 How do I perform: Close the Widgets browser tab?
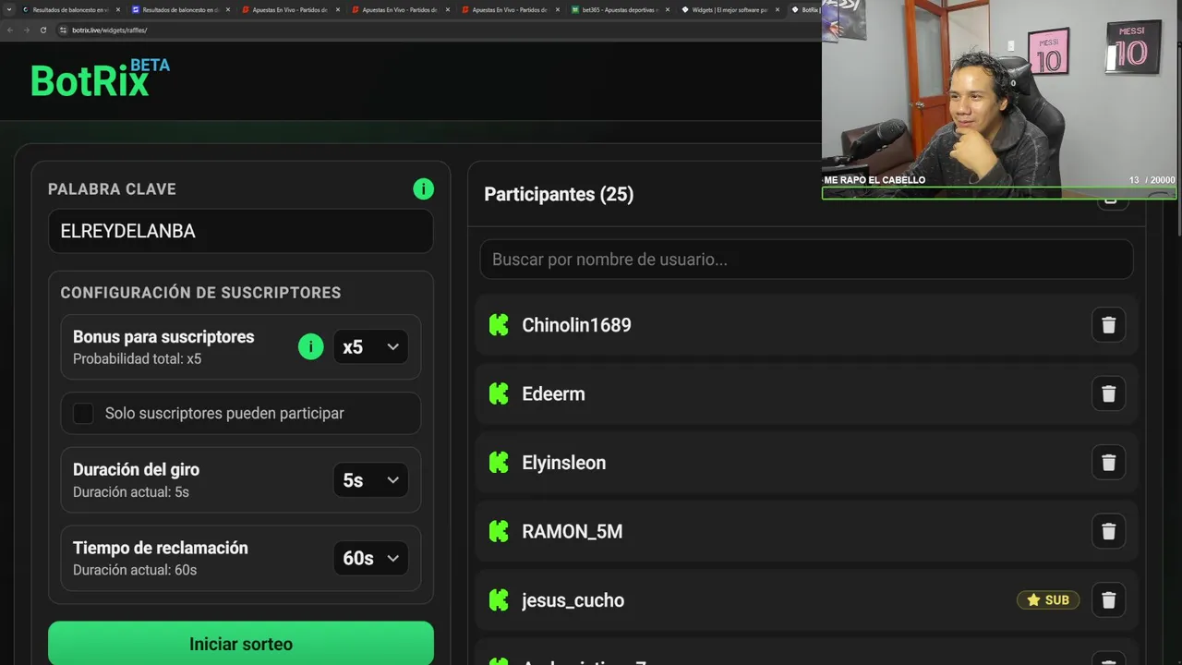click(778, 10)
